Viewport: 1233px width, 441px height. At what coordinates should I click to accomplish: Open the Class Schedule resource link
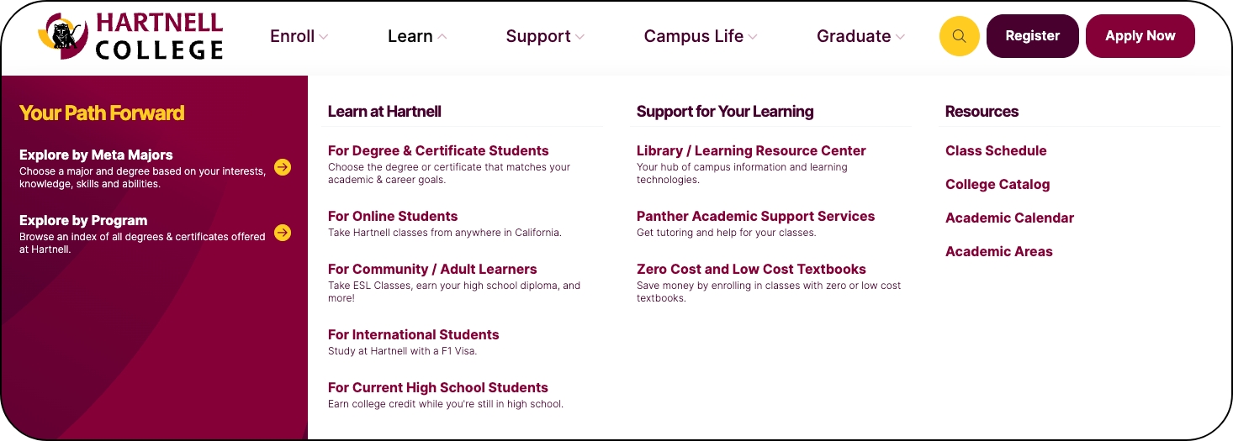coord(996,151)
